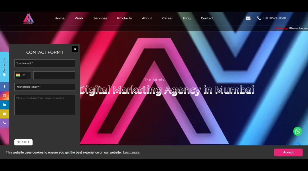Toggle the Contact Us side tab
Image resolution: width=308 pixels, height=171 pixels.
click(x=4, y=67)
